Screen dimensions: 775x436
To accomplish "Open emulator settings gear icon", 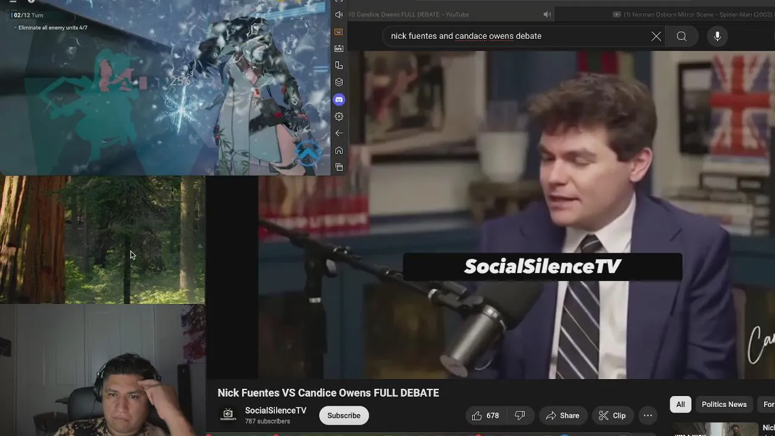I will [x=339, y=116].
